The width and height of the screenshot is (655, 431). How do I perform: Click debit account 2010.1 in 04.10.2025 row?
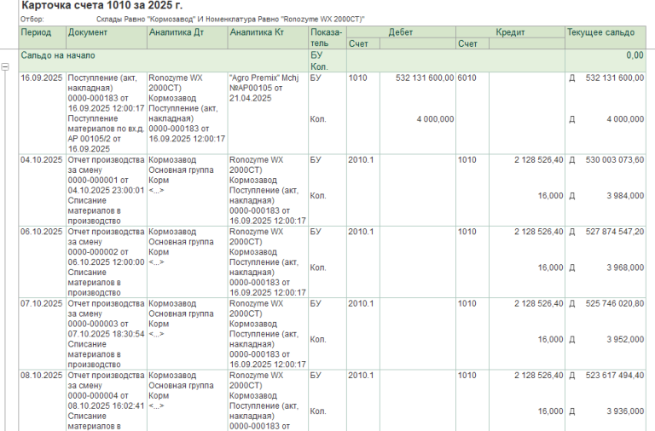[361, 160]
